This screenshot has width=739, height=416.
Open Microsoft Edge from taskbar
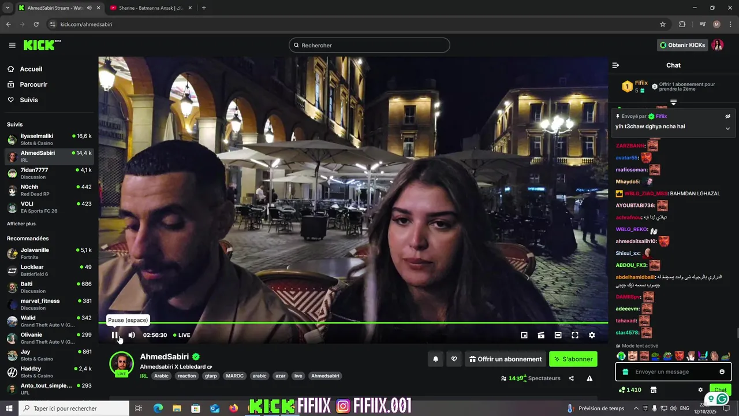[158, 408]
